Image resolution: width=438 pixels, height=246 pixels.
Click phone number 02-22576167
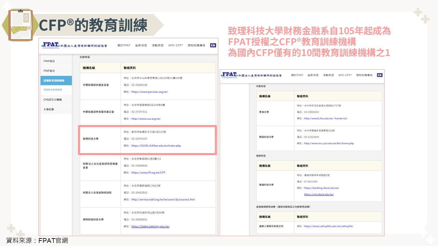pyautogui.click(x=139, y=139)
